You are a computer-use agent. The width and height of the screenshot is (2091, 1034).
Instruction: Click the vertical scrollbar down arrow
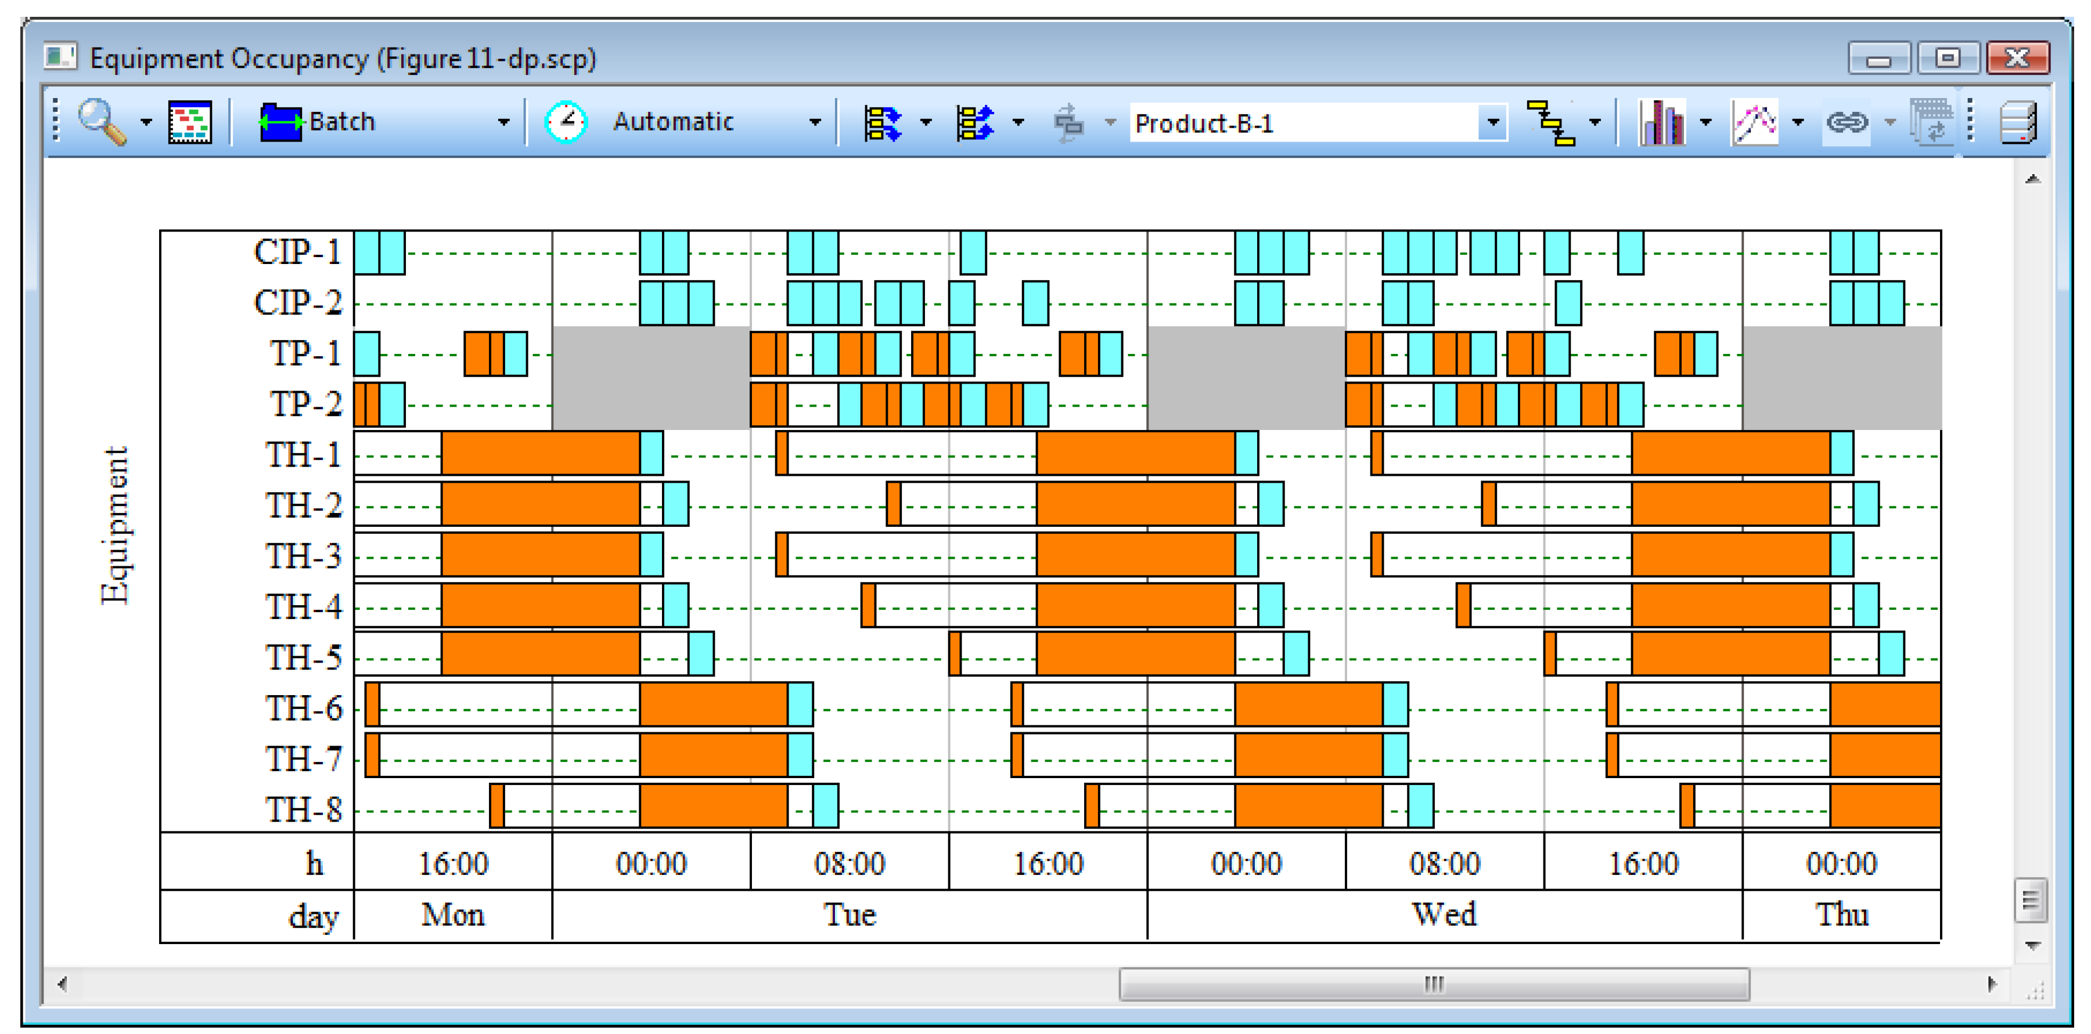(x=2032, y=946)
